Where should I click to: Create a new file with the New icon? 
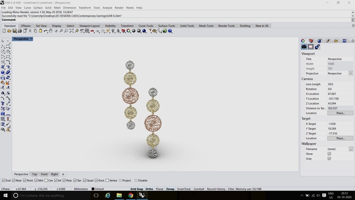(4, 31)
